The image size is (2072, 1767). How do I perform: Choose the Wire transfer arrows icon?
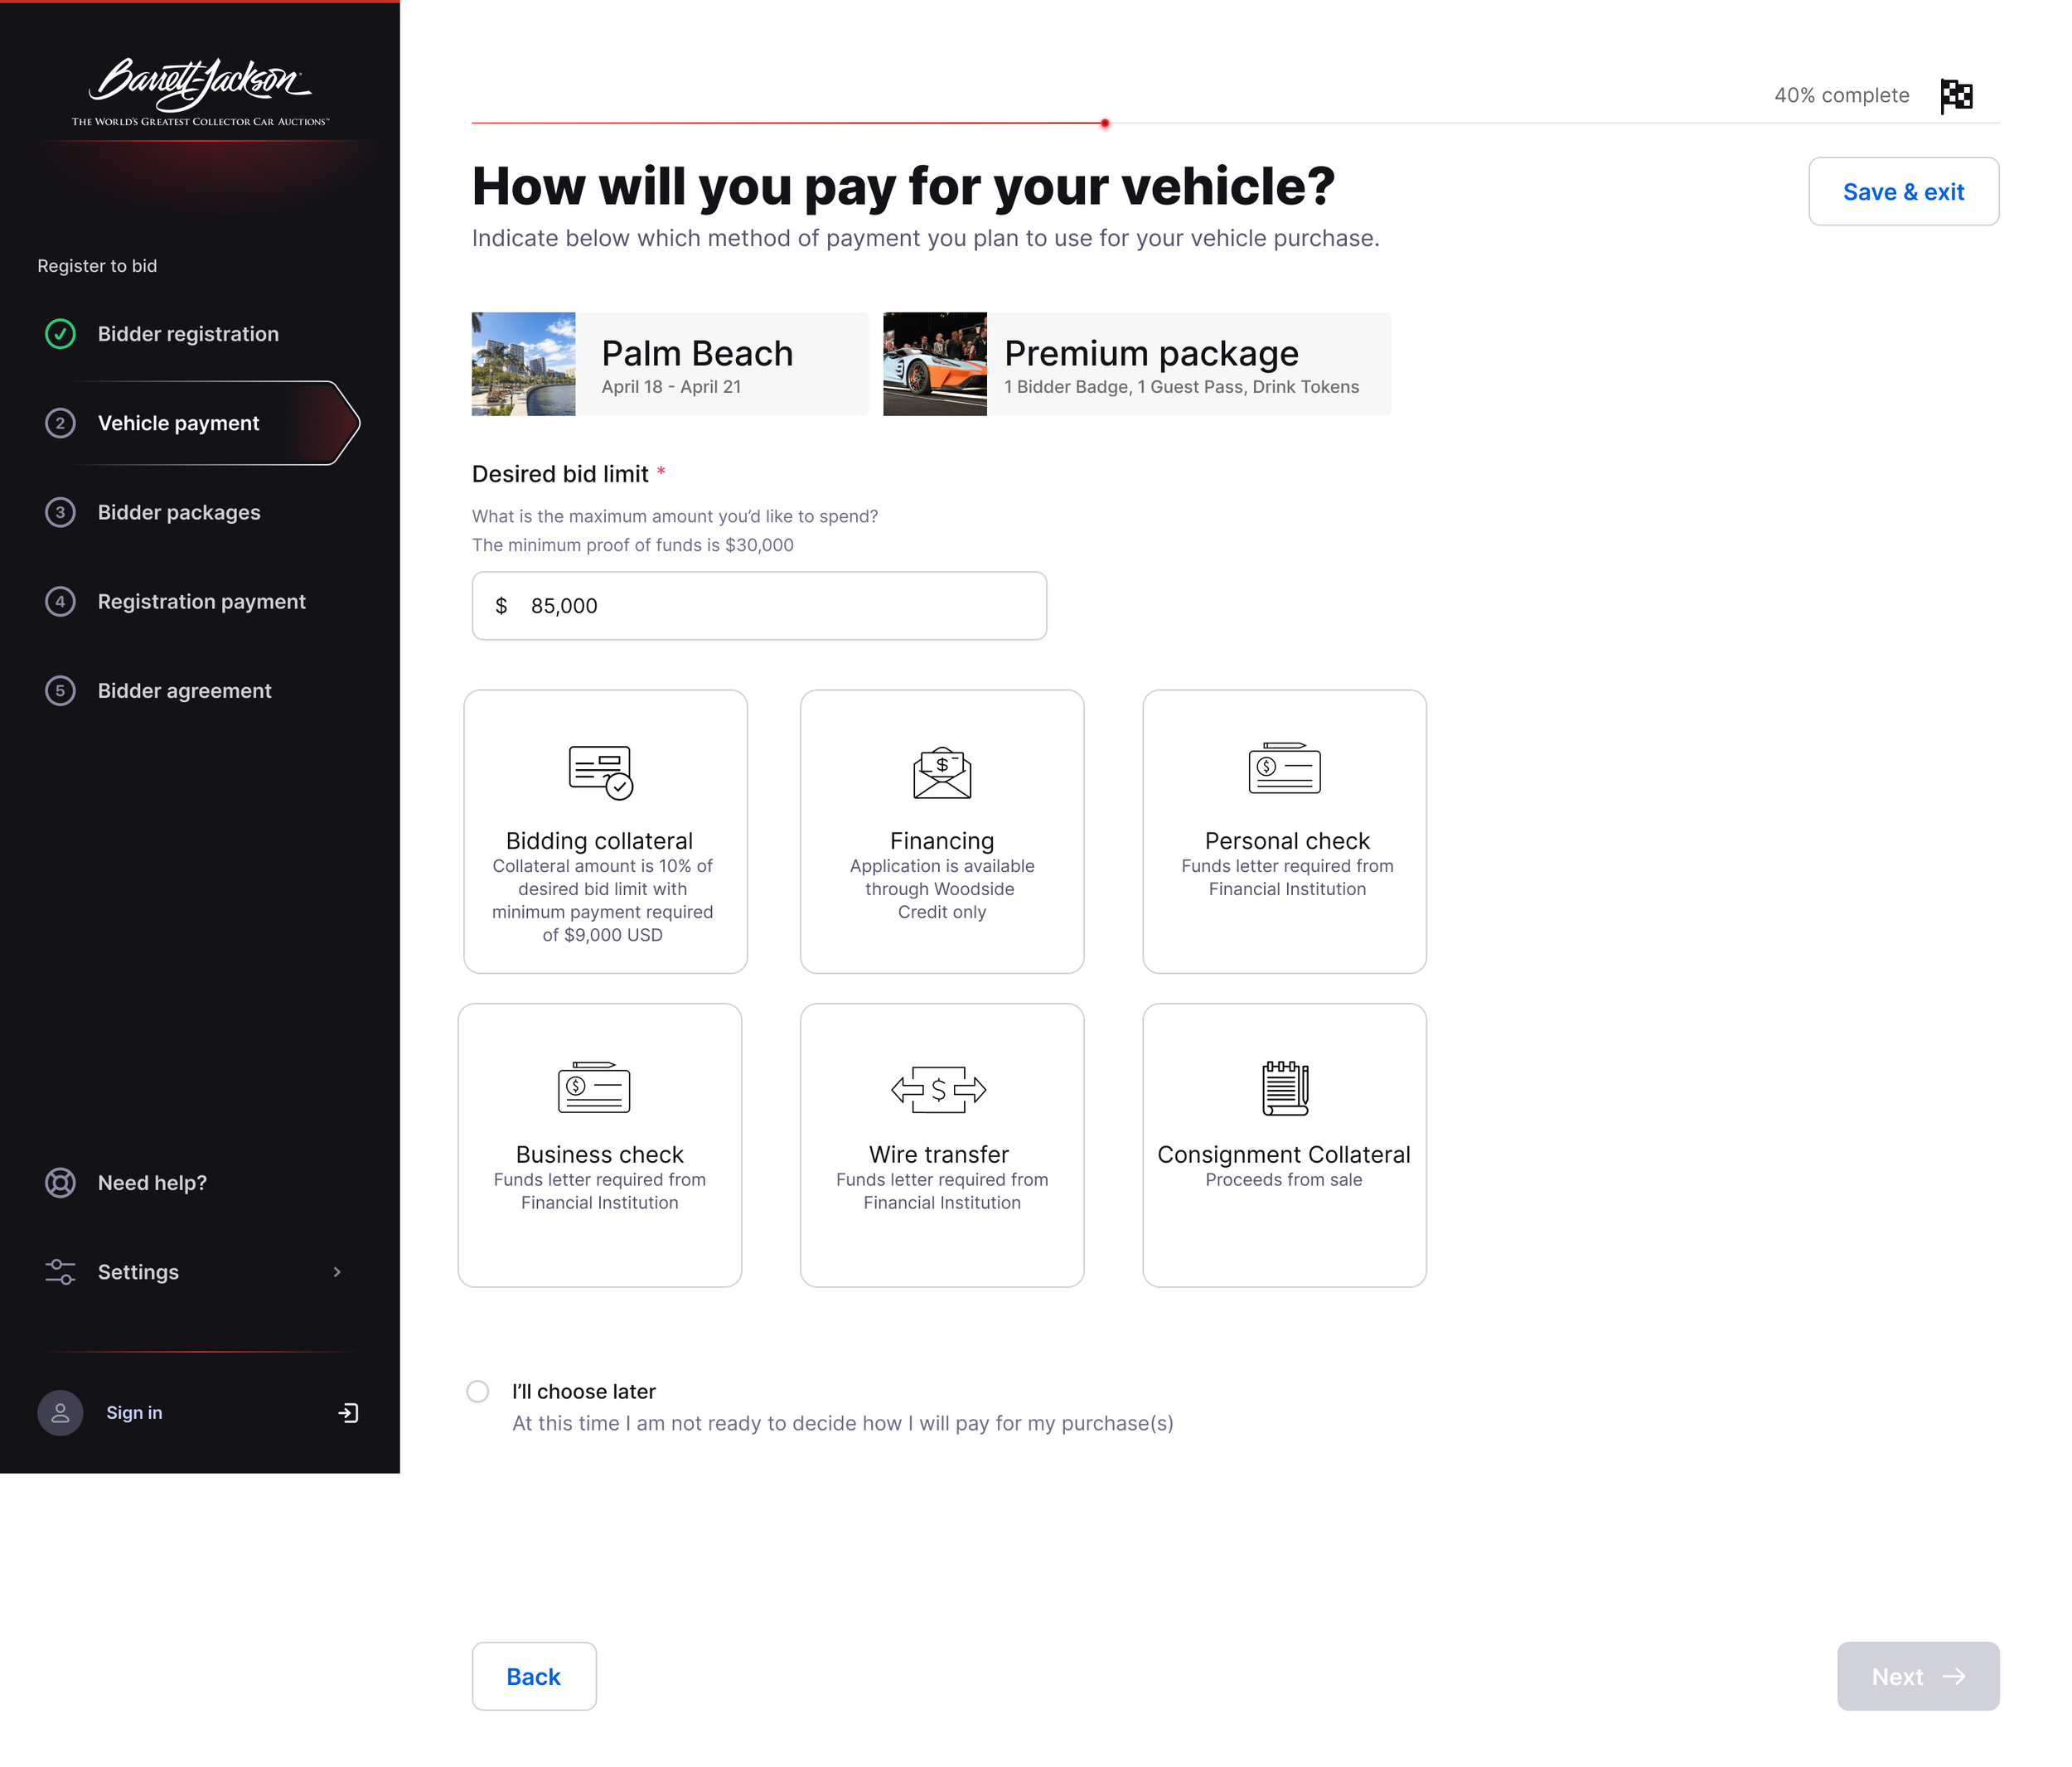(x=939, y=1089)
